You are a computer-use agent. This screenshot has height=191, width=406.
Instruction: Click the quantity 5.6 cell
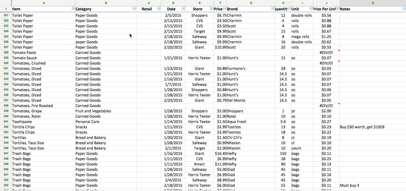[x=283, y=122]
